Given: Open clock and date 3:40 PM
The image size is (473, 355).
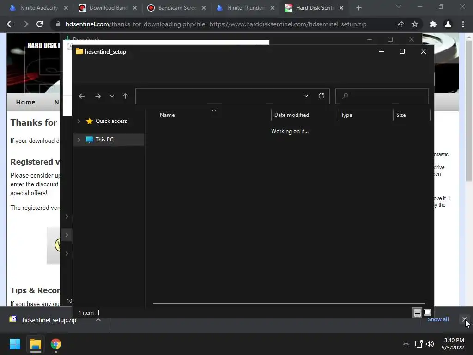Looking at the screenshot, I should (x=453, y=344).
